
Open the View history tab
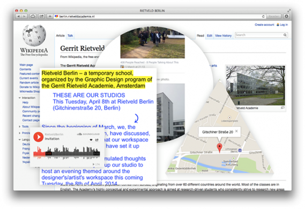coord(224,35)
